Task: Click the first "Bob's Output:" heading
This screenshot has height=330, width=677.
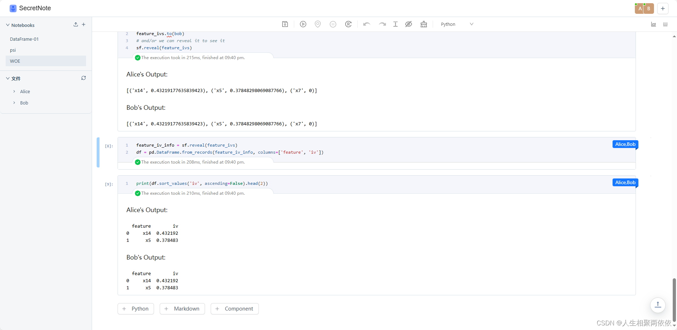Action: point(146,108)
